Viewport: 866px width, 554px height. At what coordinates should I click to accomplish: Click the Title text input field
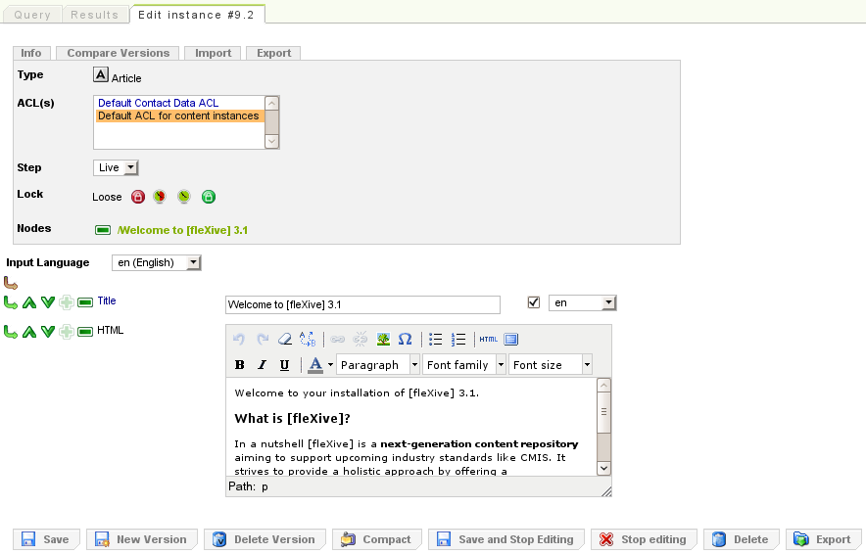362,304
